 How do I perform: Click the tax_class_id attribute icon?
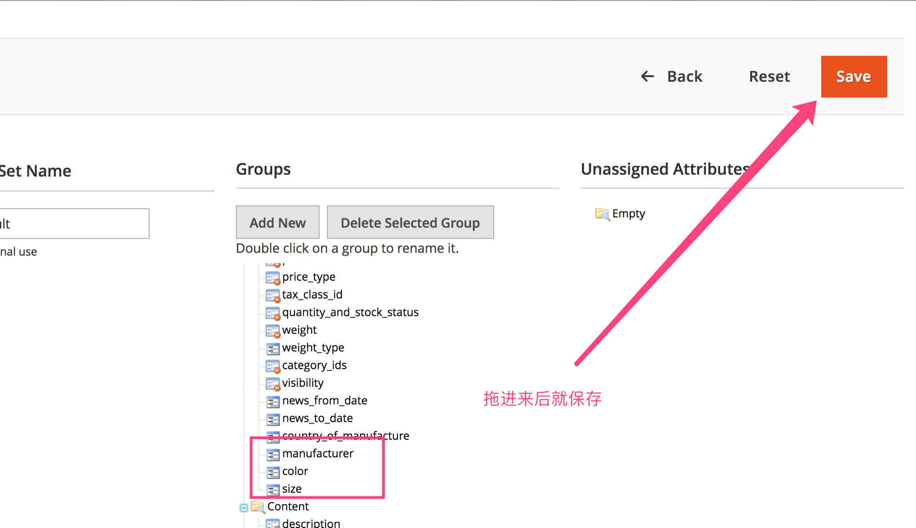click(x=273, y=295)
